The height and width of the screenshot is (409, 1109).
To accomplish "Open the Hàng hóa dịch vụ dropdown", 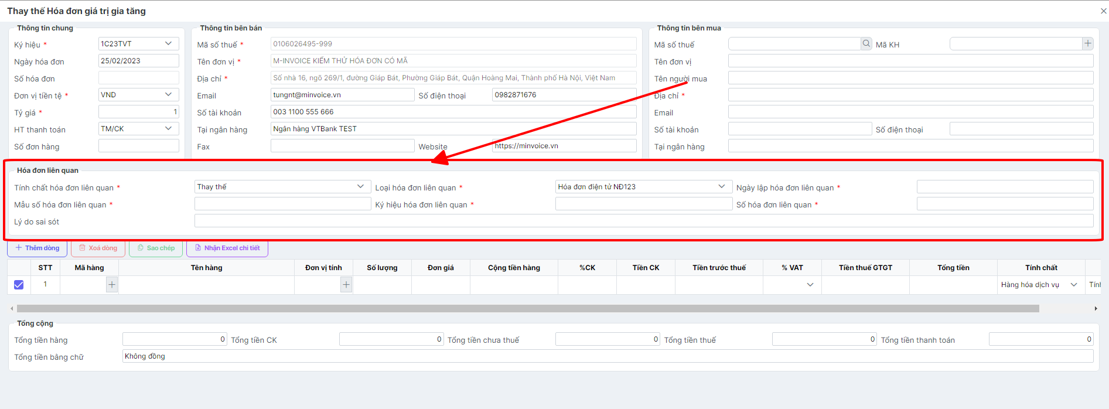I will pyautogui.click(x=1041, y=285).
